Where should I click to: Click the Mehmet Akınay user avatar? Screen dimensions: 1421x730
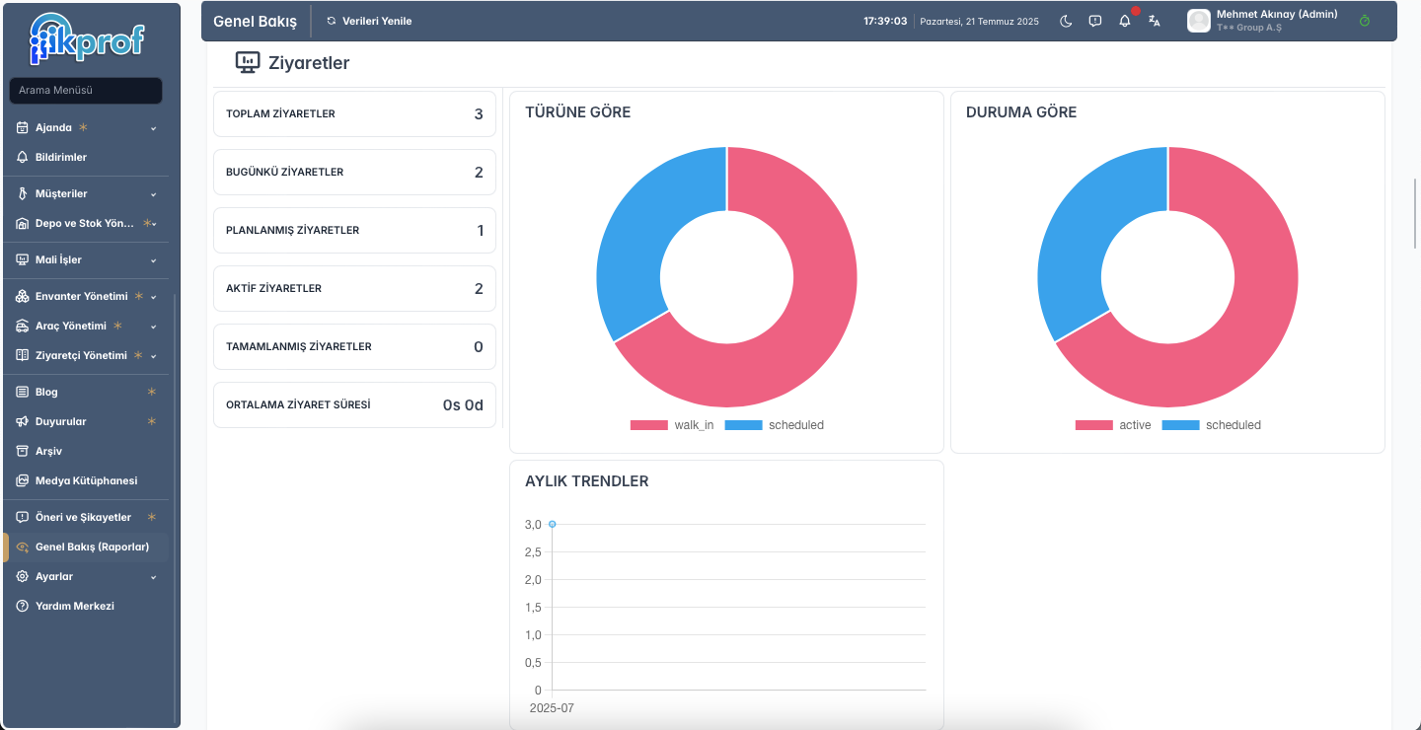pos(1199,21)
